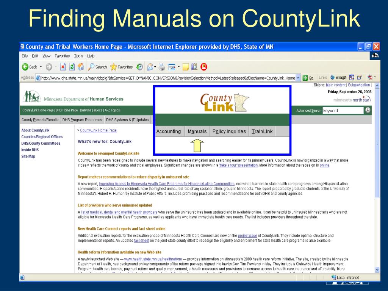Submit keyword search with magnifier button
The image size is (388, 291).
(368, 110)
